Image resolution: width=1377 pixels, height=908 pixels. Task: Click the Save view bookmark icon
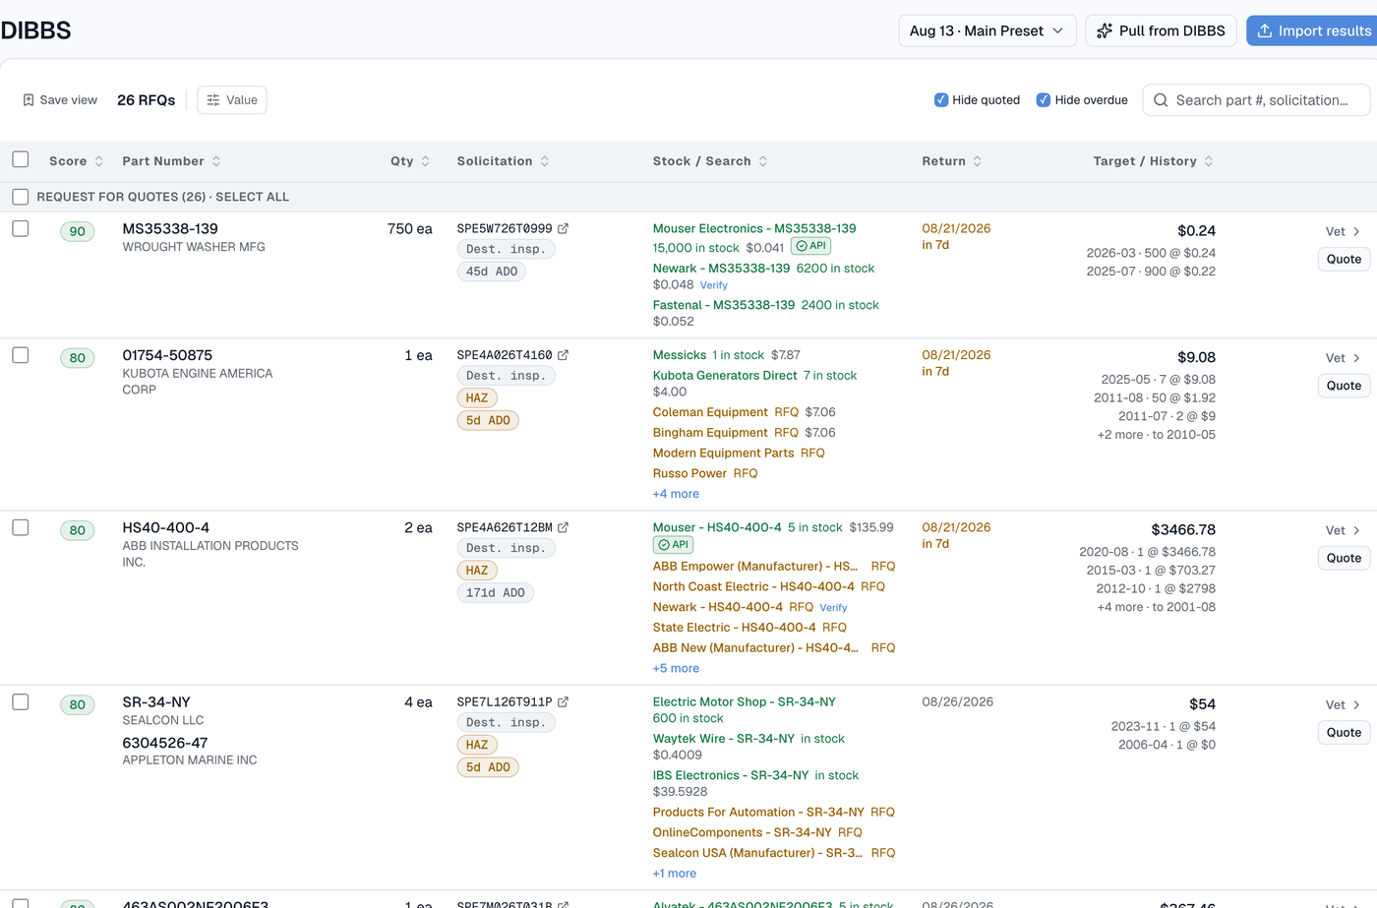29,100
